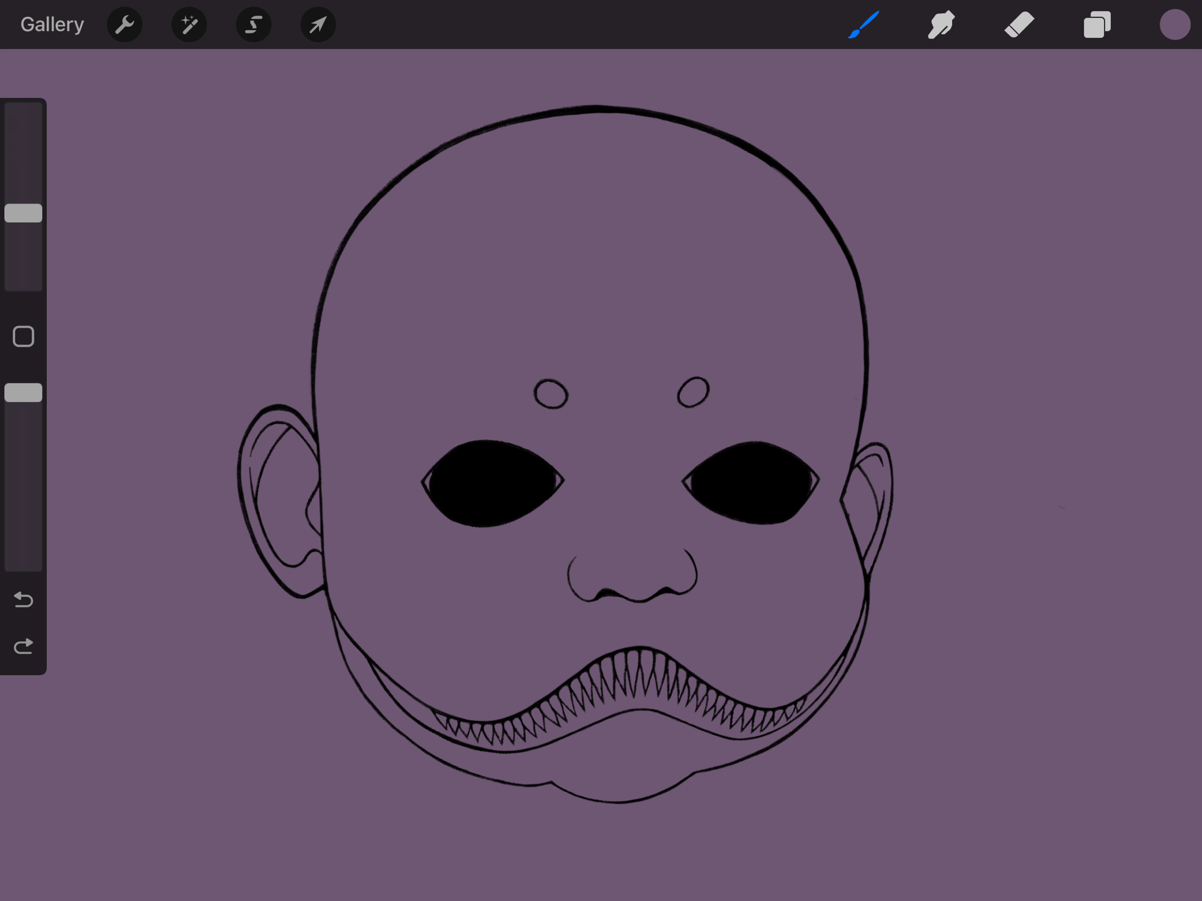Open the Gallery view
The height and width of the screenshot is (901, 1202).
click(x=52, y=25)
